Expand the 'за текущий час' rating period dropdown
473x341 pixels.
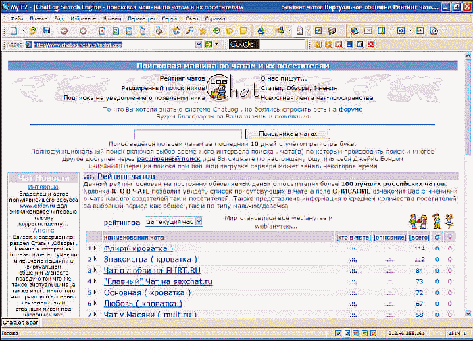(199, 221)
